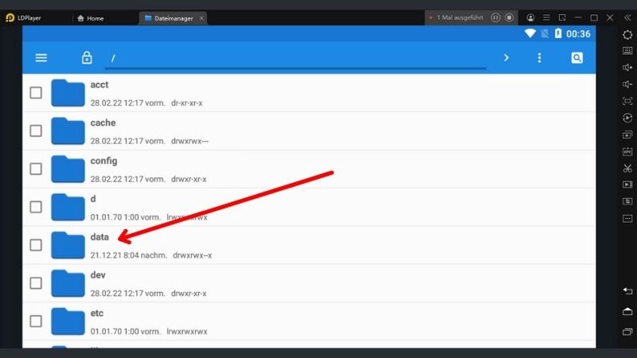Tick the checkbox for dev folder
Image resolution: width=637 pixels, height=358 pixels.
click(x=36, y=283)
